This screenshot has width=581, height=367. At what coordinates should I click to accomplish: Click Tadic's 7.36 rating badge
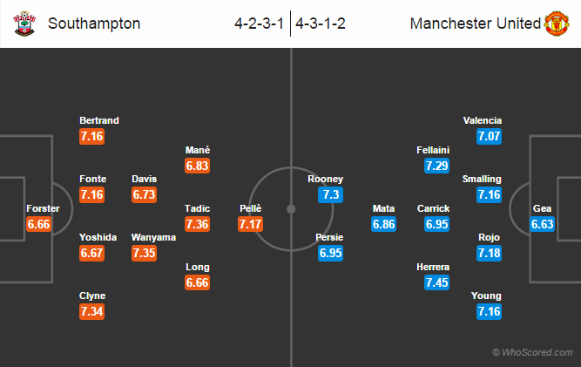(x=197, y=224)
